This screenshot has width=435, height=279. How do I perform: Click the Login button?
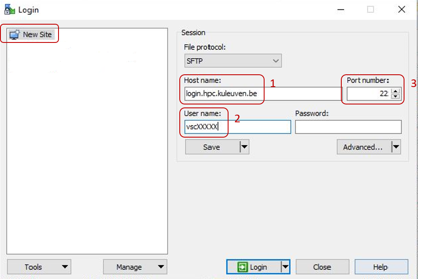254,267
